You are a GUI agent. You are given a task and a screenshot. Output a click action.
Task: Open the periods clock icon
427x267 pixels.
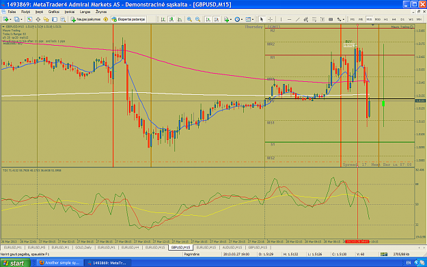pos(237,19)
